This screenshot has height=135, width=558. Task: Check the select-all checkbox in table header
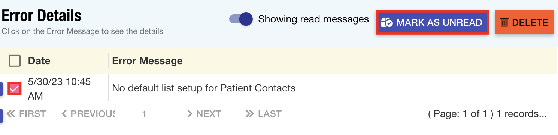tap(15, 60)
